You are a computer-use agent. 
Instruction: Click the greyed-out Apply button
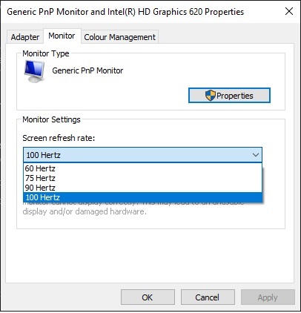tap(268, 297)
